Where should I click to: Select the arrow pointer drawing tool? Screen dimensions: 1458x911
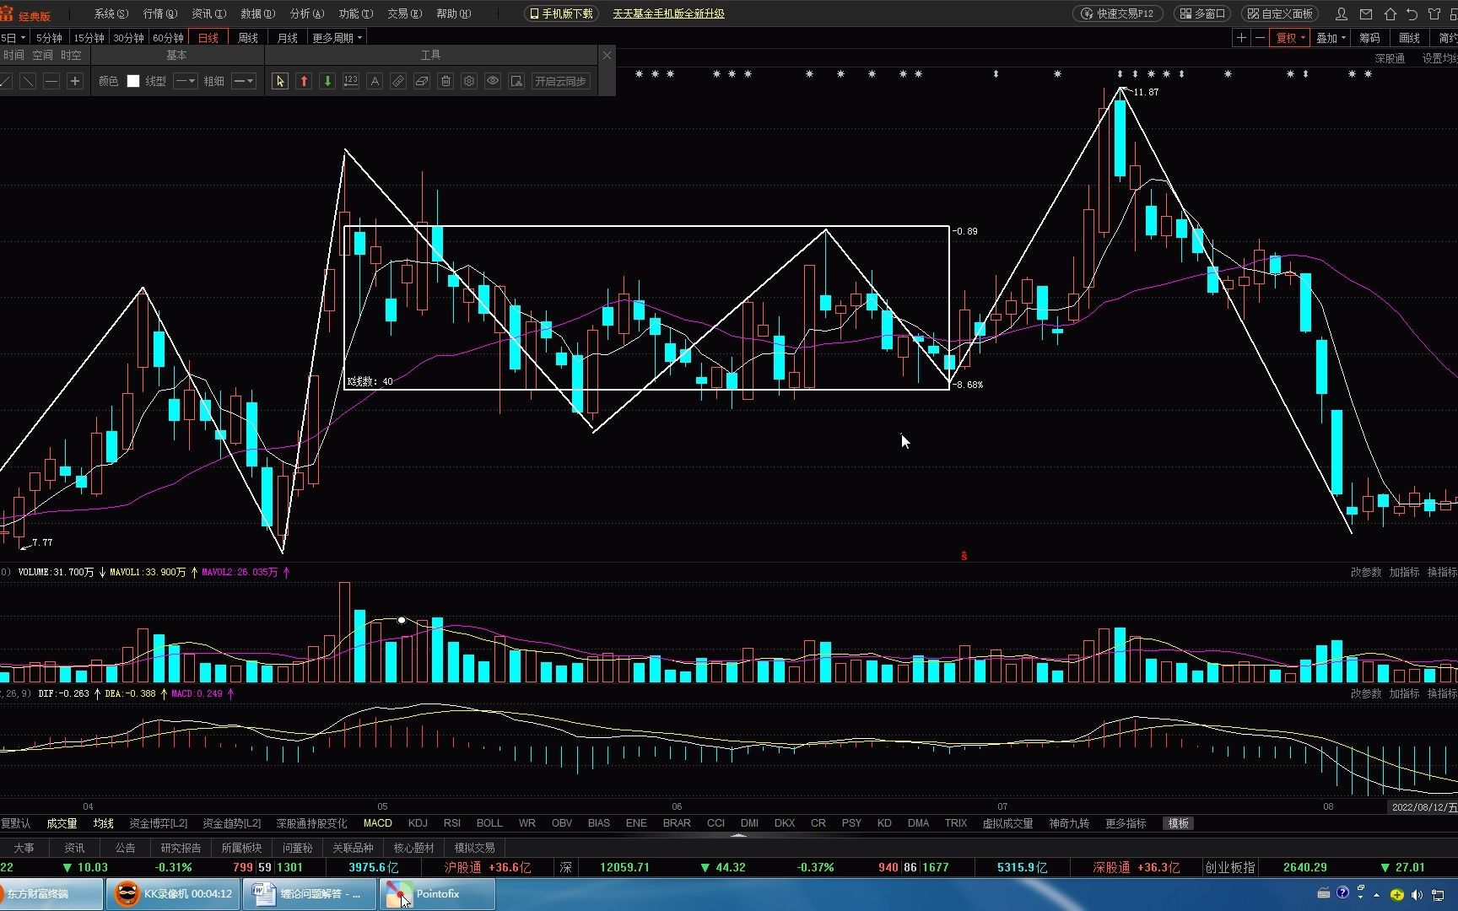pos(280,81)
